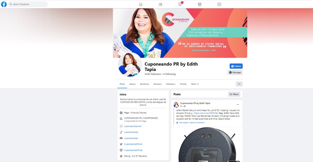Click the 245K followers count

click(153, 74)
